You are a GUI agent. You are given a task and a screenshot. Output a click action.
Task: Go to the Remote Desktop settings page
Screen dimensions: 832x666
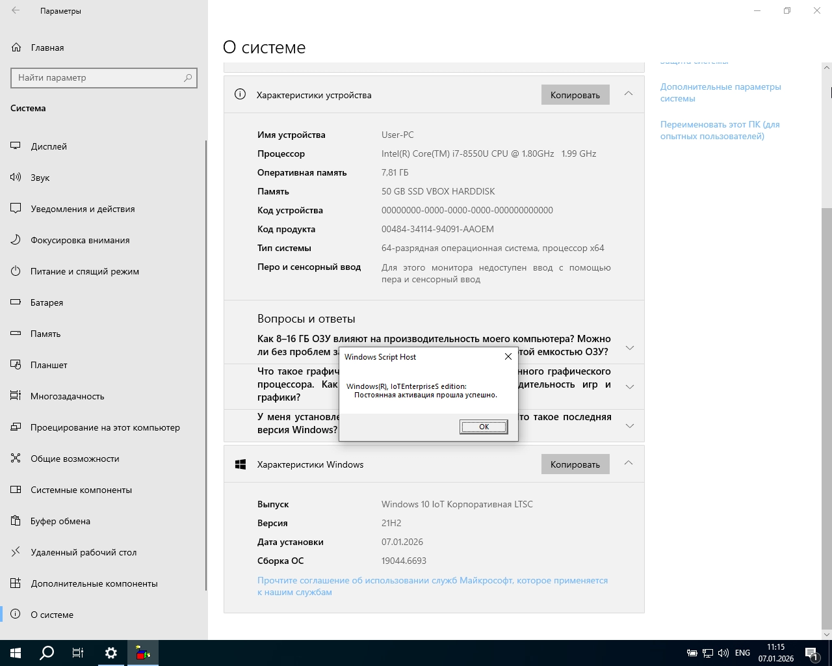(84, 552)
